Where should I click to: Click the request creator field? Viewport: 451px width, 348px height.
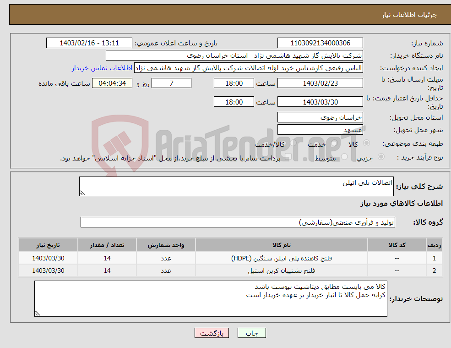249,68
